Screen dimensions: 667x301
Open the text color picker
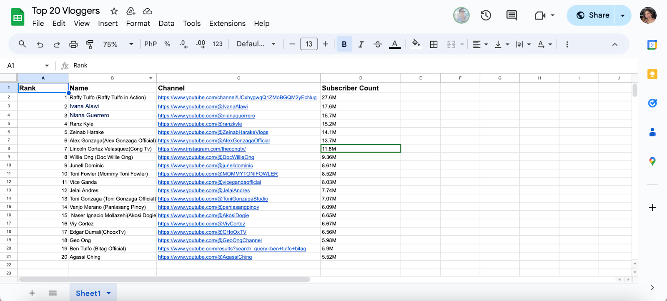click(x=395, y=44)
